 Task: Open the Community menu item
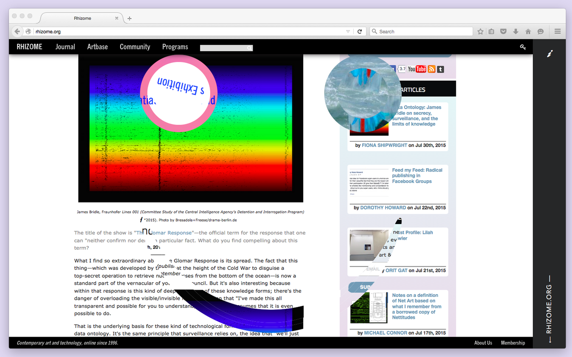coord(135,47)
